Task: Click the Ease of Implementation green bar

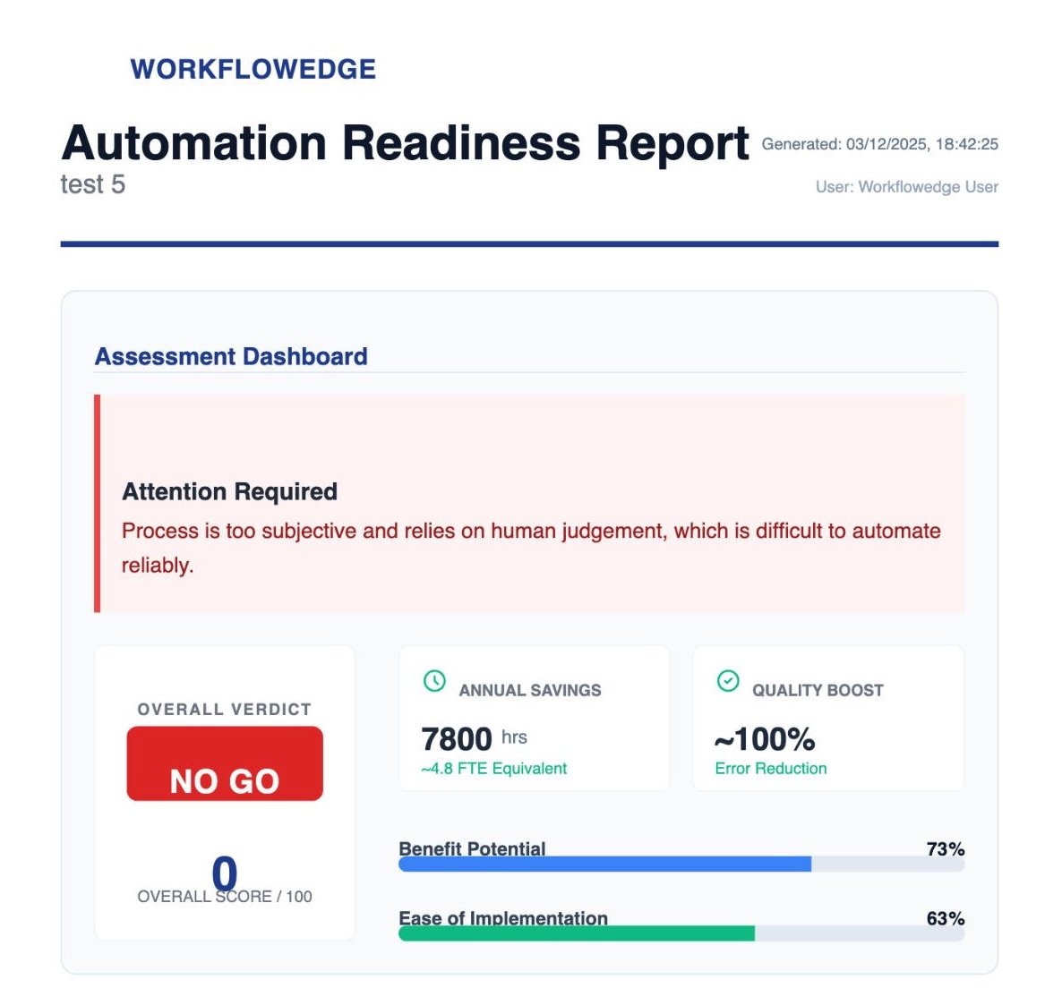Action: tap(577, 933)
